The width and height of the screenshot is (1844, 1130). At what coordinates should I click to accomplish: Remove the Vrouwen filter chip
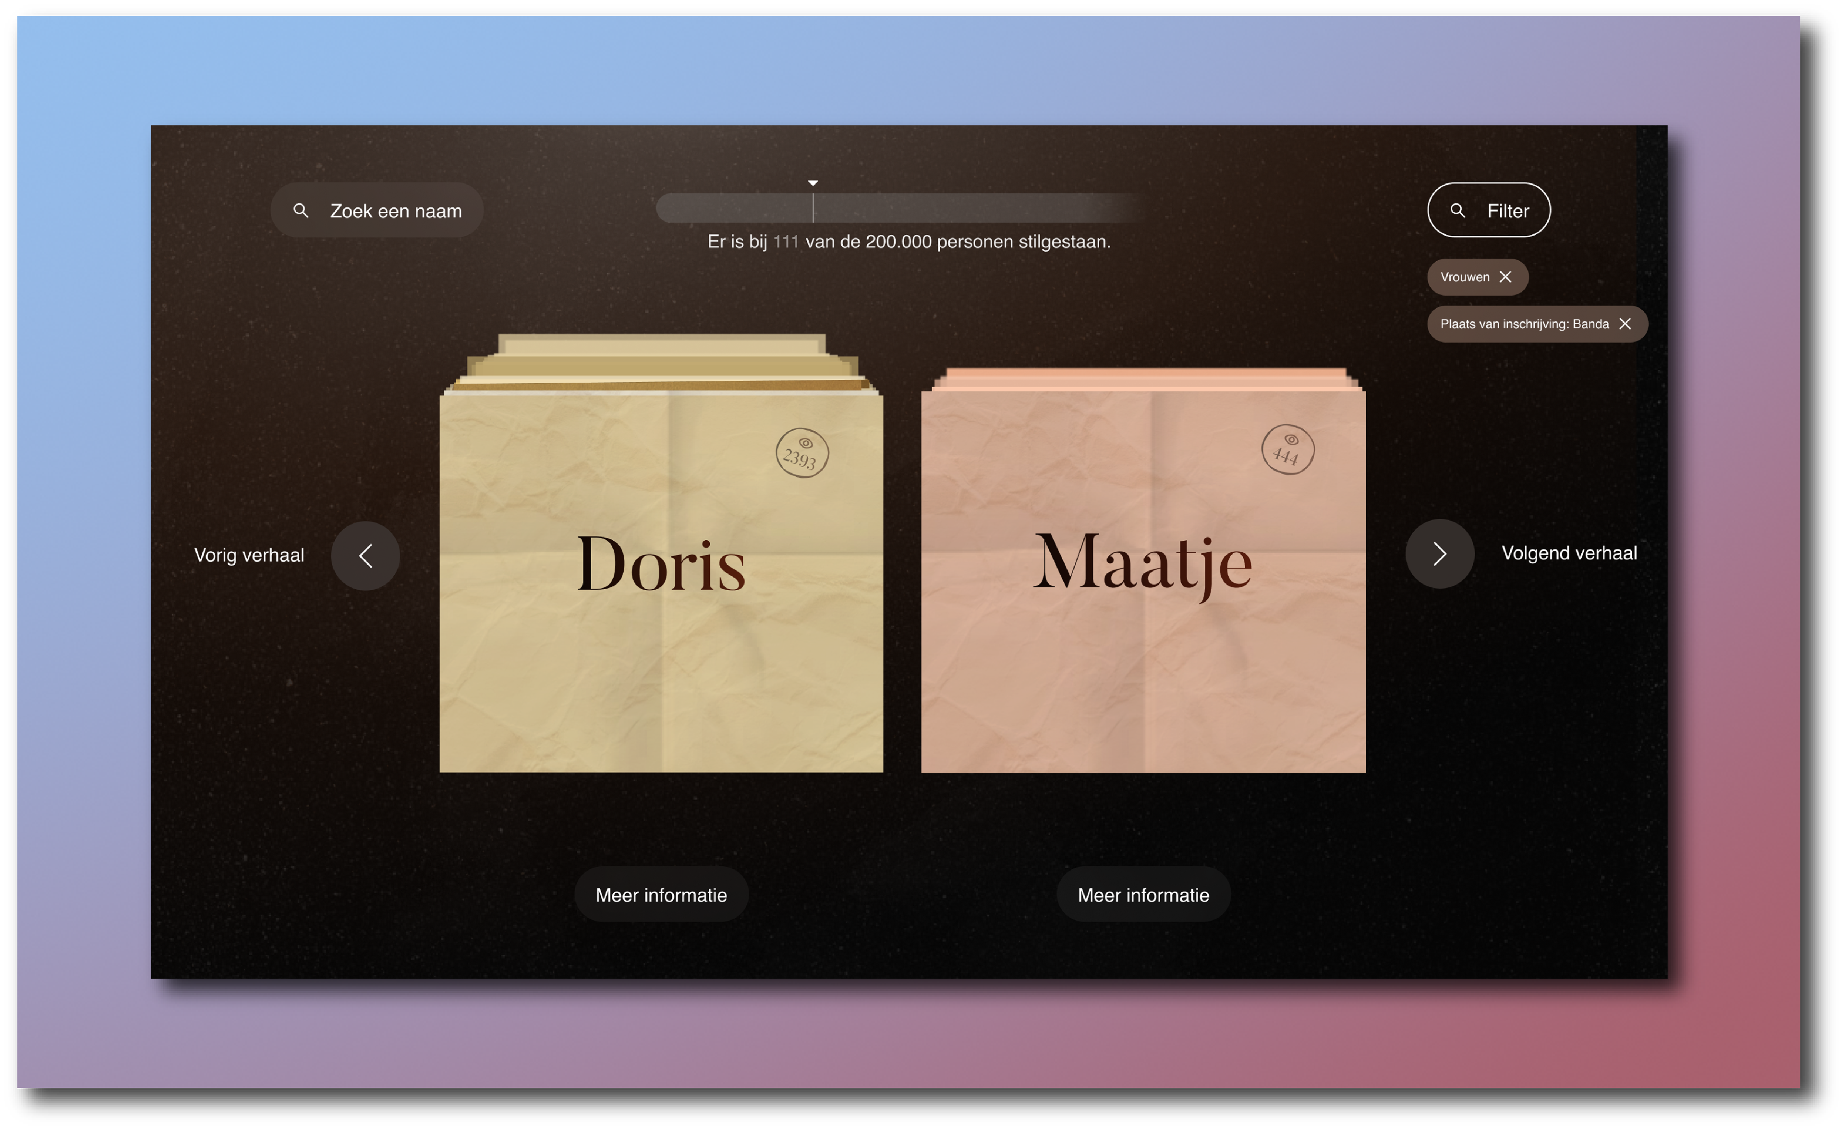coord(1506,277)
